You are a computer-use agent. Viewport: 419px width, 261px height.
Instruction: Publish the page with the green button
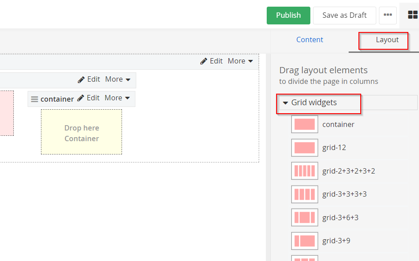289,16
